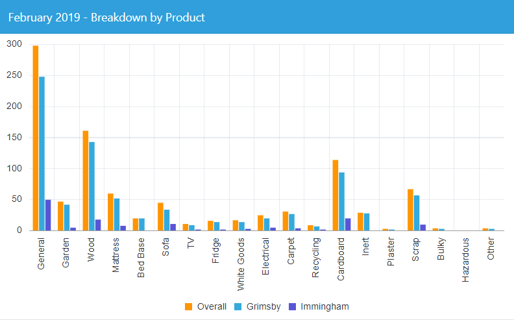Click the 200 value on the y-axis
Viewport: 514px width, 320px height.
(14, 106)
